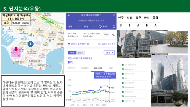Switch to the 비교 tab
This screenshot has width=190, height=107.
(111, 68)
